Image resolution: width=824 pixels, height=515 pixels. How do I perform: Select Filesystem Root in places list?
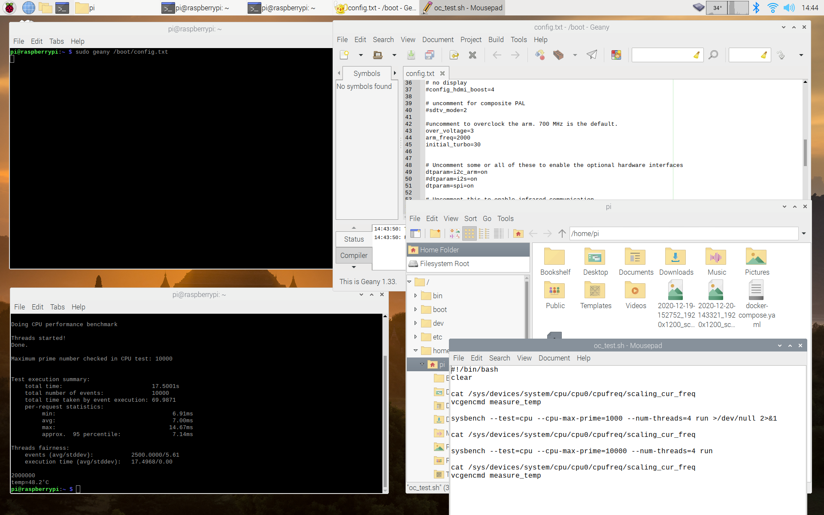click(444, 264)
